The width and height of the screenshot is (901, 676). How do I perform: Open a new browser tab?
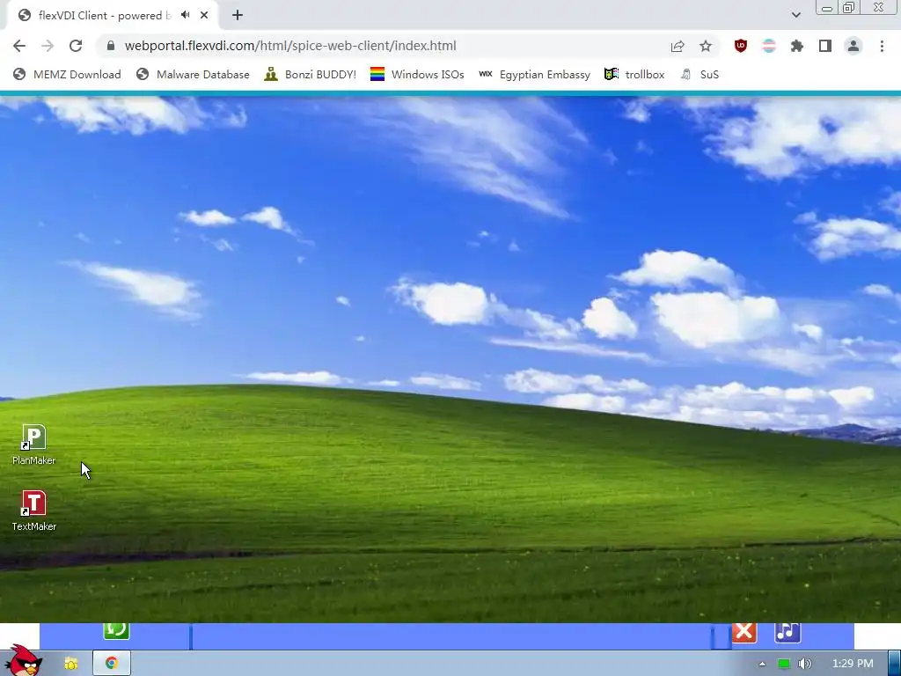(x=238, y=16)
